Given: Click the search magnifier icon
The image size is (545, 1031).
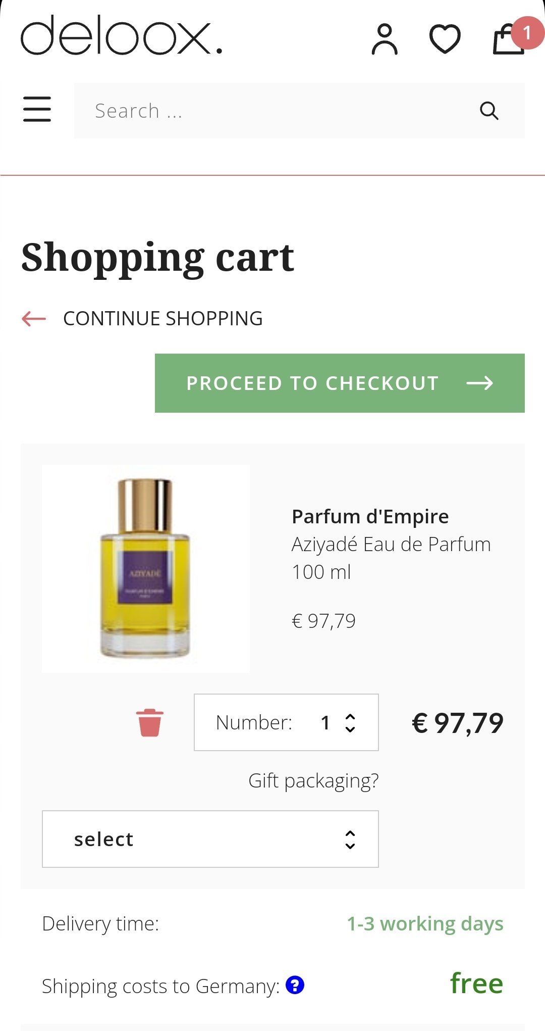Looking at the screenshot, I should click(x=488, y=111).
